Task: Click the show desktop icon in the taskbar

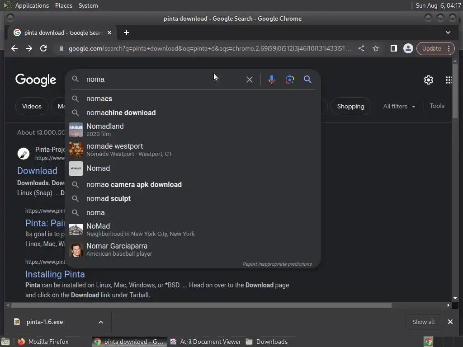Action: pos(5,342)
